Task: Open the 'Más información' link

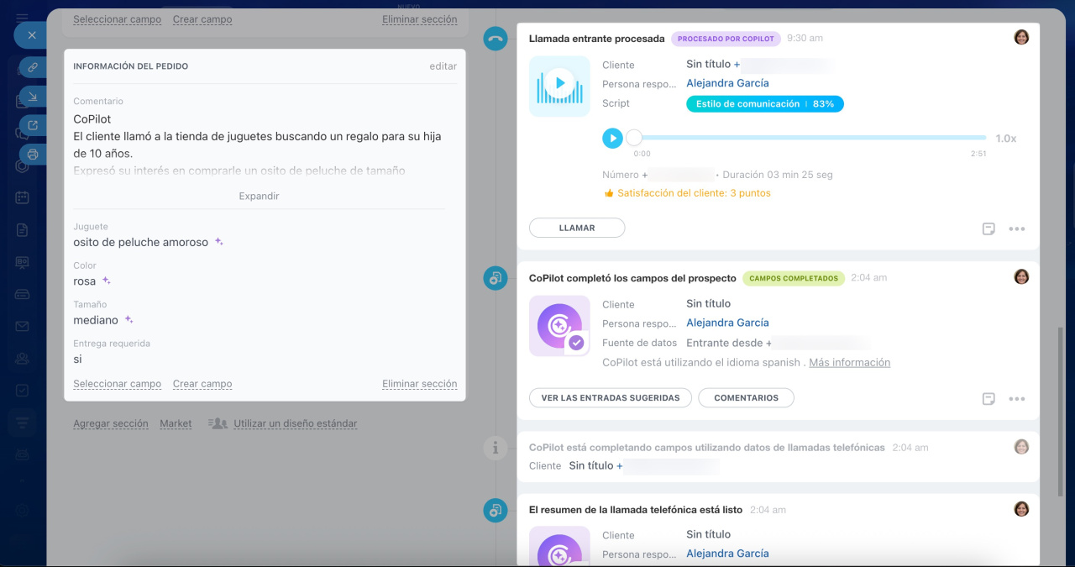Action: 849,363
